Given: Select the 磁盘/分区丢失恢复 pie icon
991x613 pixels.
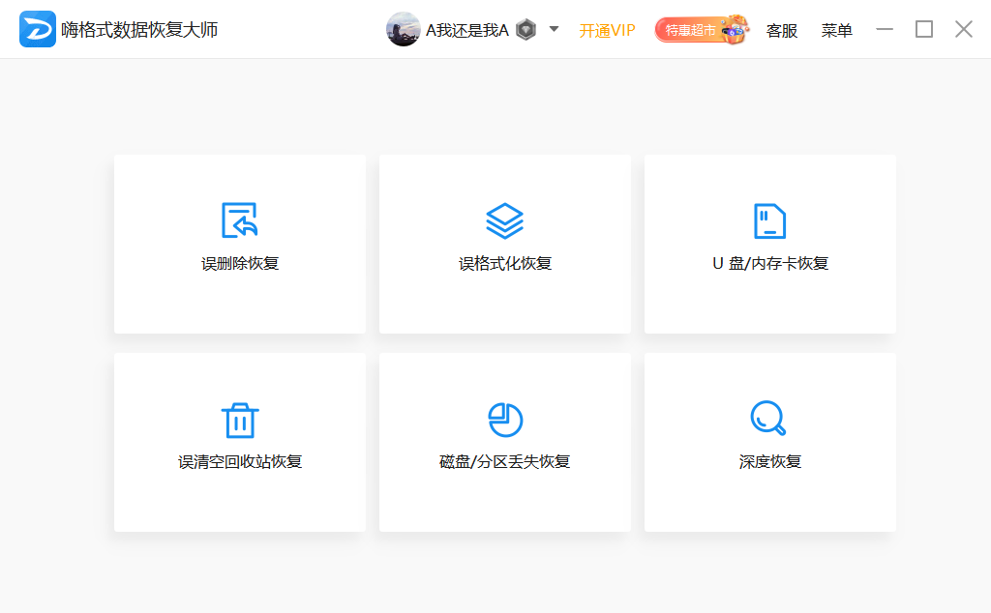Looking at the screenshot, I should 505,420.
